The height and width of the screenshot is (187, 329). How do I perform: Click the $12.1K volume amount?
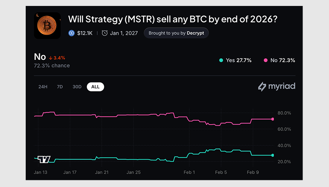(85, 33)
